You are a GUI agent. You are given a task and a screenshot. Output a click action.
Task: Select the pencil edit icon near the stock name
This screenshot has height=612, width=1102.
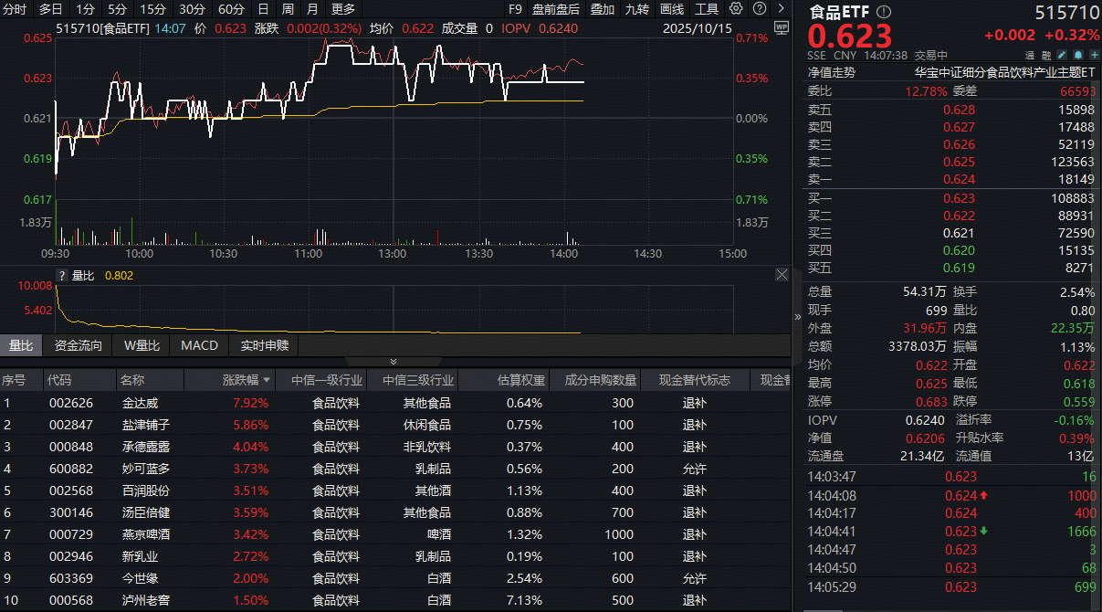coord(1061,55)
